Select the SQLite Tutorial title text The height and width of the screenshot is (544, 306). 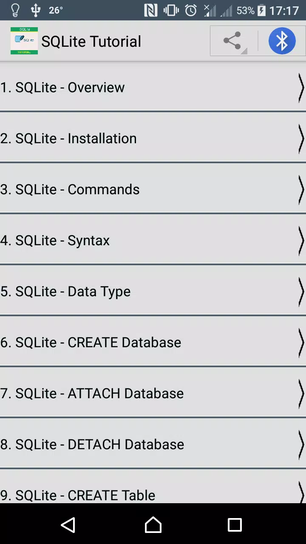[x=91, y=41]
